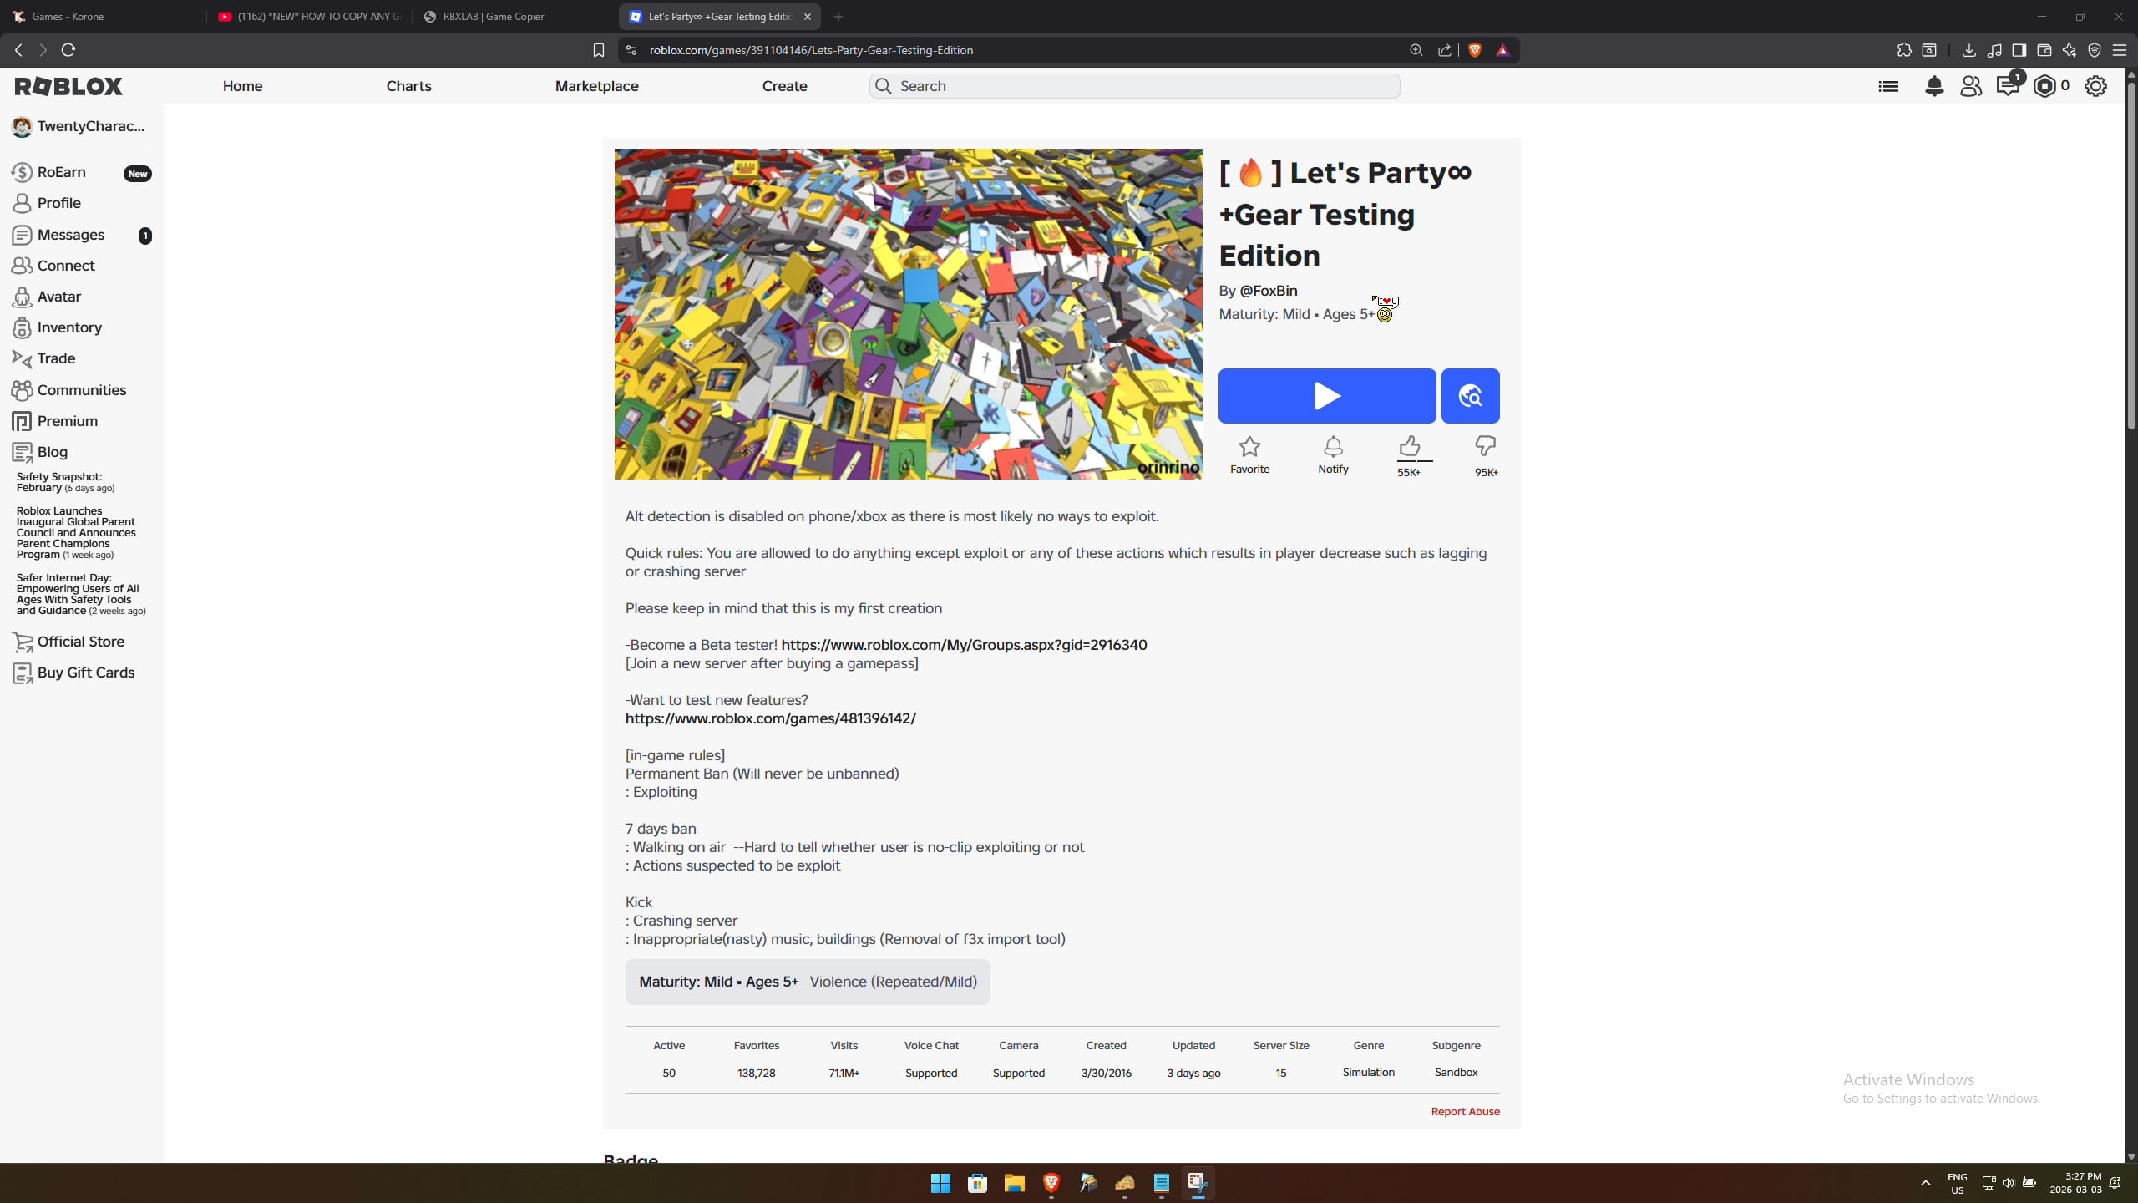
Task: Toggle Notify bell for this game
Action: (x=1333, y=447)
